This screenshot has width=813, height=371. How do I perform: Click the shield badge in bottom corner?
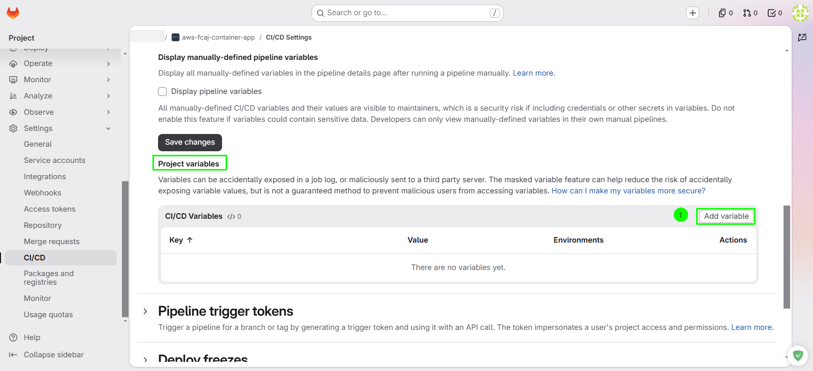click(798, 356)
